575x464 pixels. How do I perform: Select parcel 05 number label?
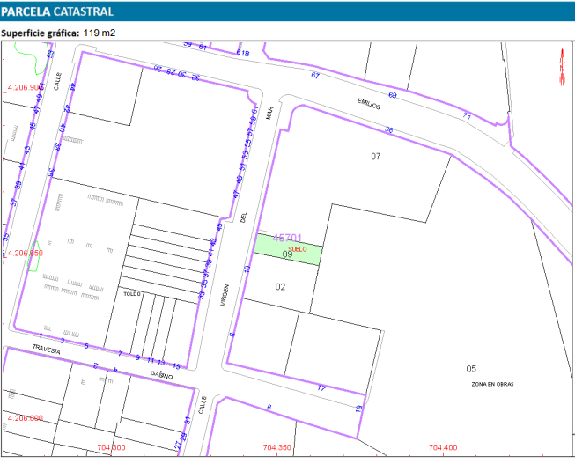pyautogui.click(x=471, y=368)
